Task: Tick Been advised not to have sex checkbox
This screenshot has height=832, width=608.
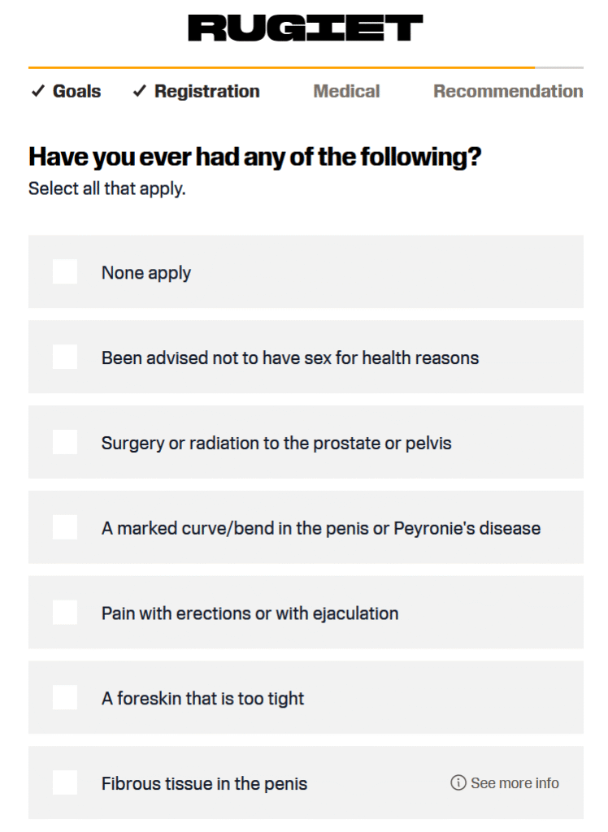Action: [65, 357]
